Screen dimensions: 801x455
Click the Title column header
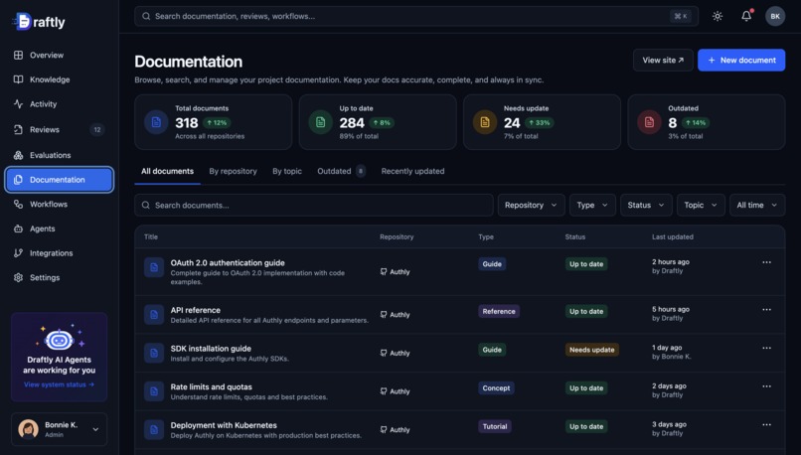point(151,237)
